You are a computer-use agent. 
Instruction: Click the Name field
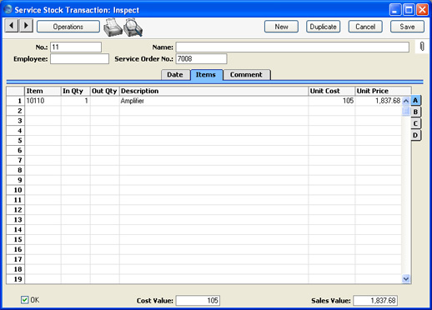(293, 47)
